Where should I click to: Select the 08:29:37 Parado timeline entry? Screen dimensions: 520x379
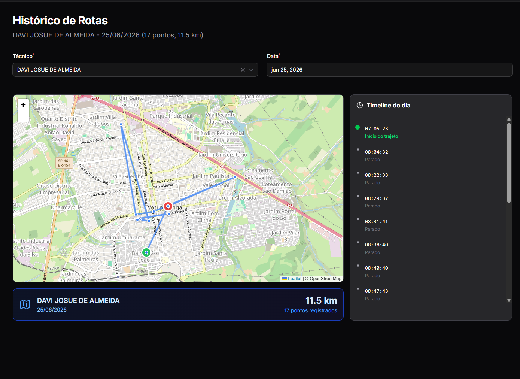(x=377, y=202)
